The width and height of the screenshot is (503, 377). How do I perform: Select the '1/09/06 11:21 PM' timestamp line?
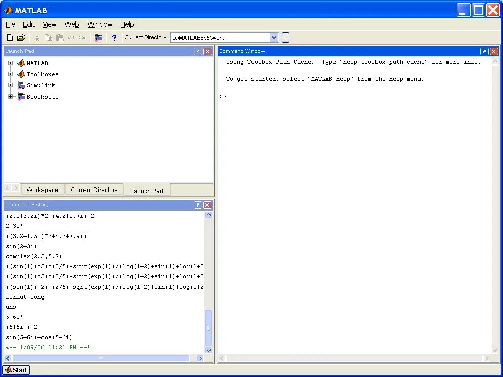pos(48,347)
